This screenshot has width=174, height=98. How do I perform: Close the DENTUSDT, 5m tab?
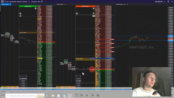coord(127,4)
